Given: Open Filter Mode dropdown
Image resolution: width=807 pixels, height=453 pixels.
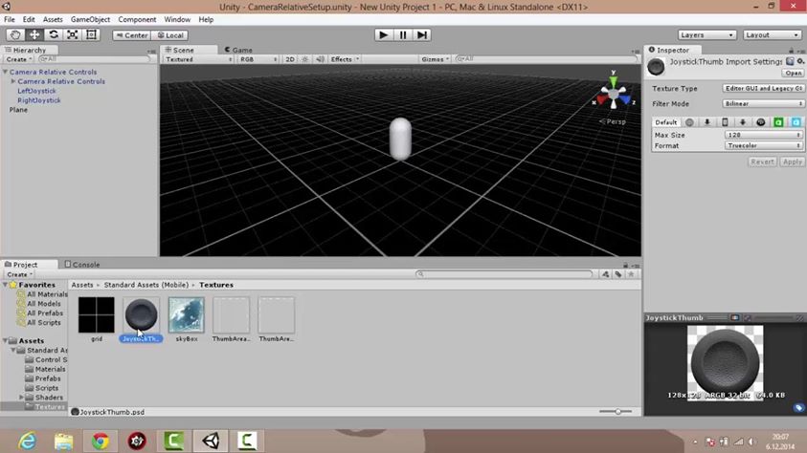Looking at the screenshot, I should click(763, 104).
